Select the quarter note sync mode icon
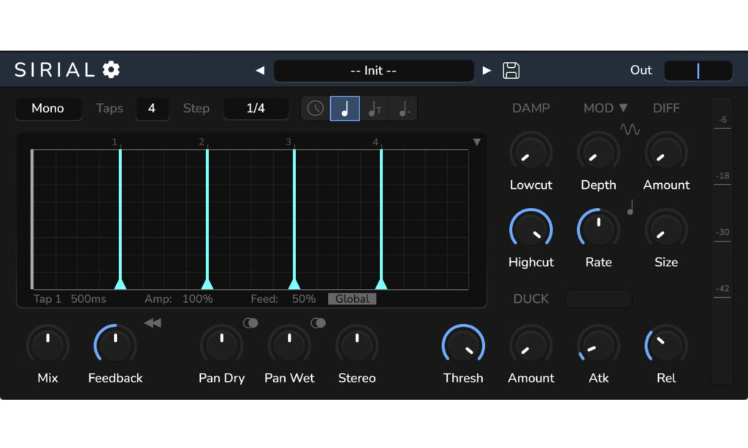 345,109
